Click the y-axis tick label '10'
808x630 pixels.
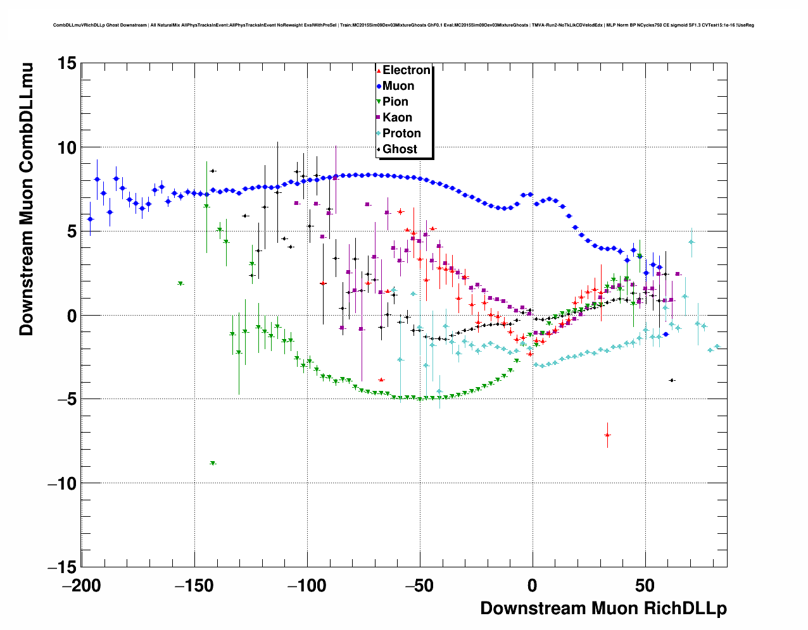coord(66,148)
